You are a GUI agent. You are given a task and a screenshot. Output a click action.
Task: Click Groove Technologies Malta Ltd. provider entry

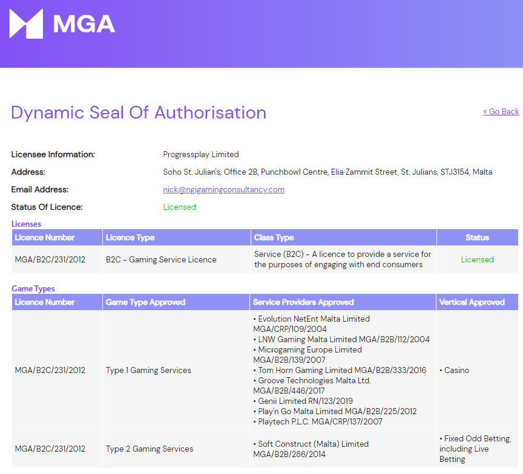click(x=312, y=385)
